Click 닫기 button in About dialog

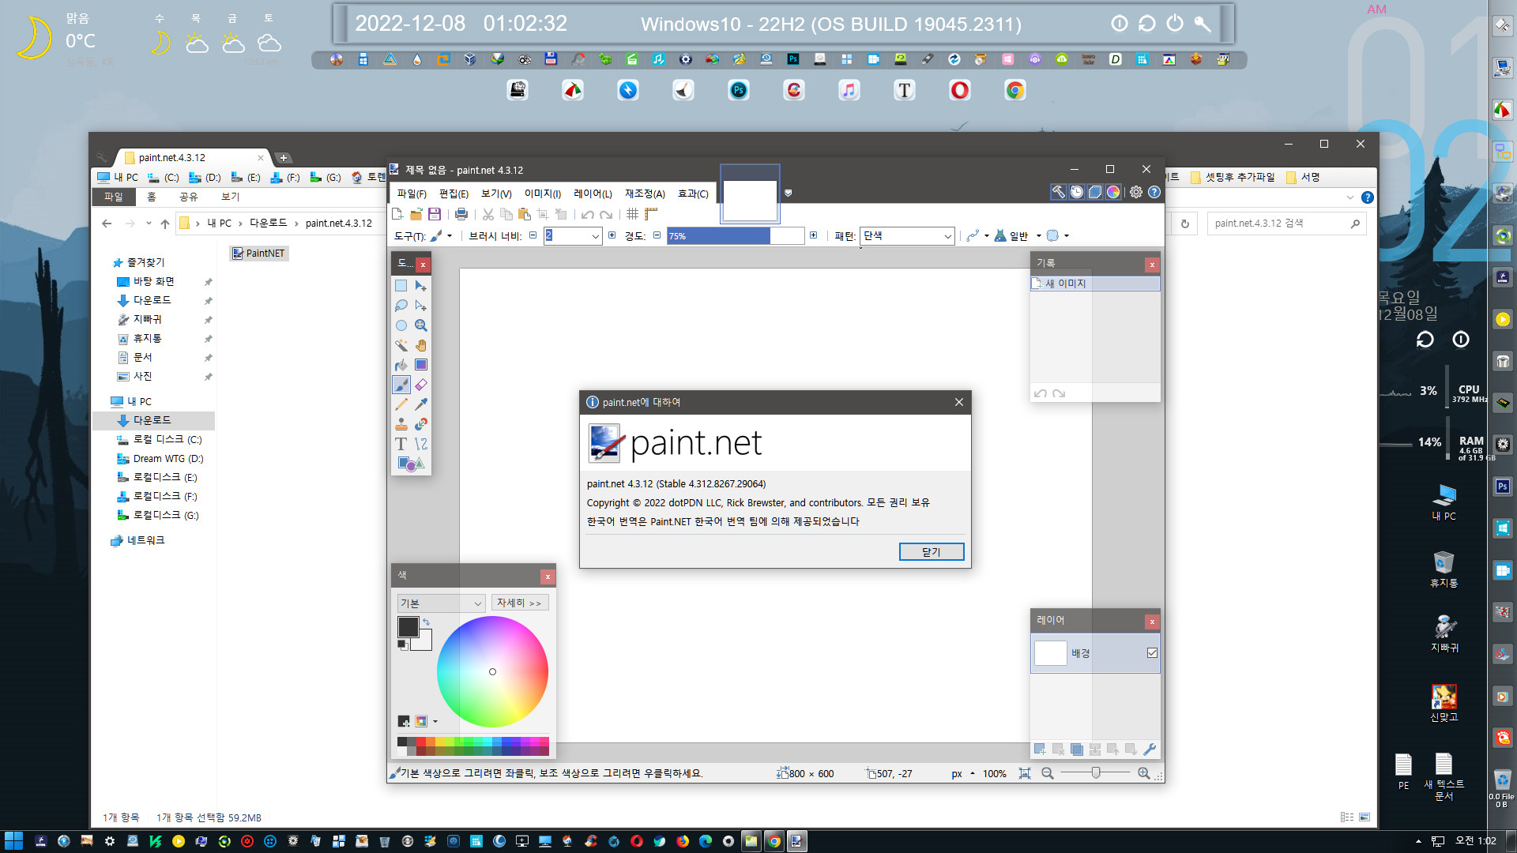[932, 552]
